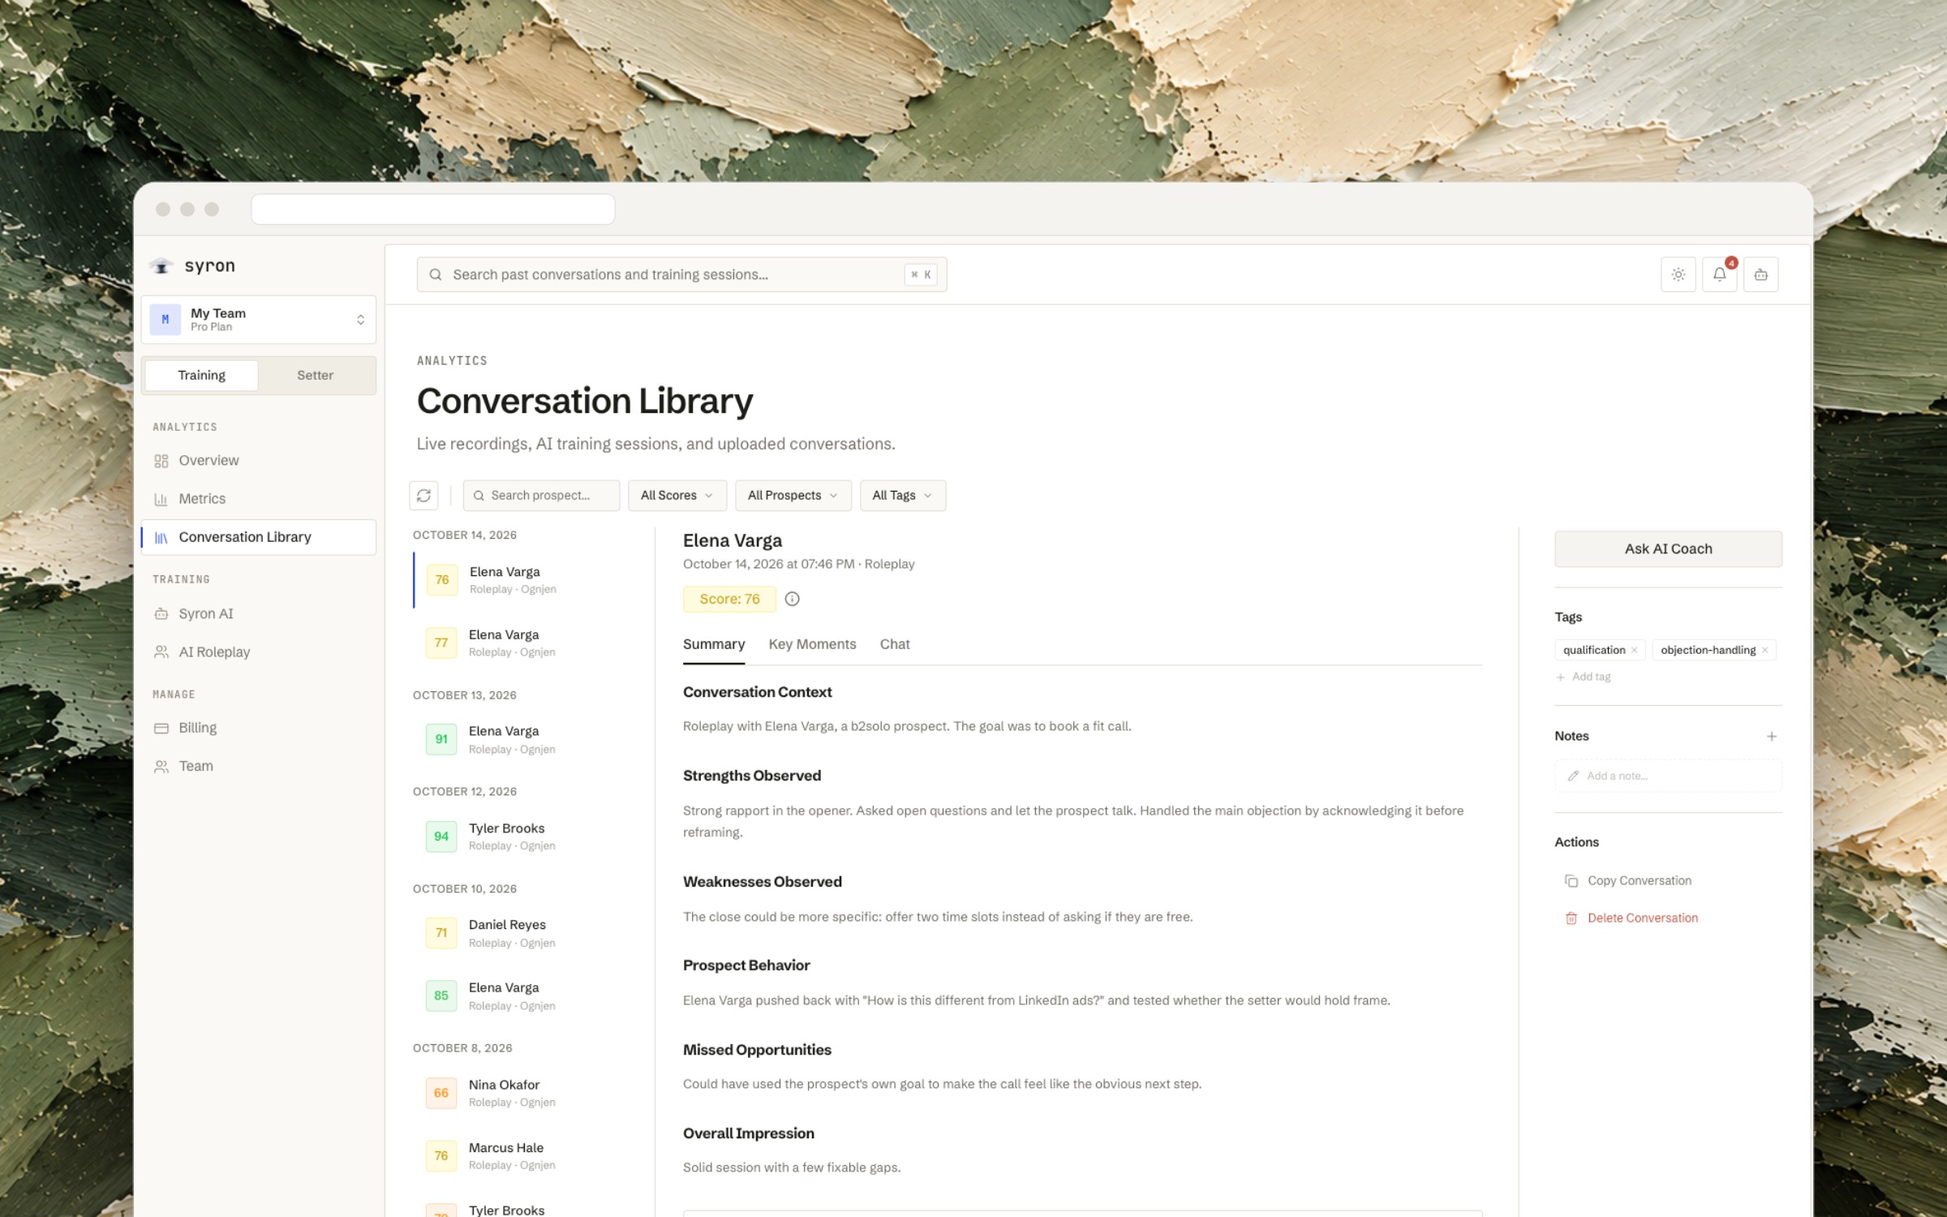The width and height of the screenshot is (1947, 1217).
Task: Open Syron AI training page
Action: pyautogui.click(x=258, y=613)
